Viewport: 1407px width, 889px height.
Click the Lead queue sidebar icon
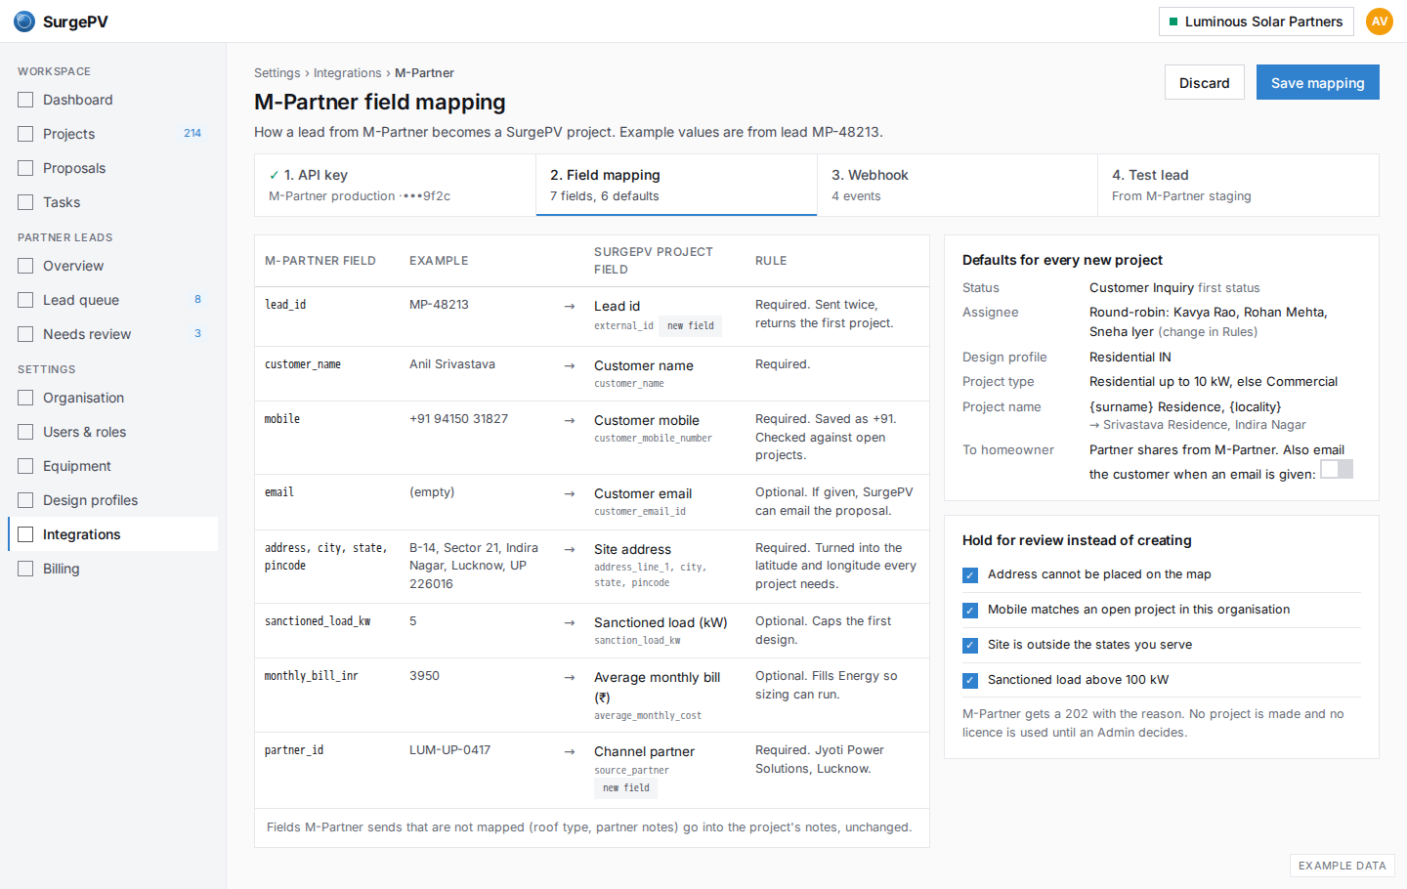click(25, 300)
